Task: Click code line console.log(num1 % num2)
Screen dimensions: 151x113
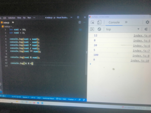Action: [x=25, y=57]
